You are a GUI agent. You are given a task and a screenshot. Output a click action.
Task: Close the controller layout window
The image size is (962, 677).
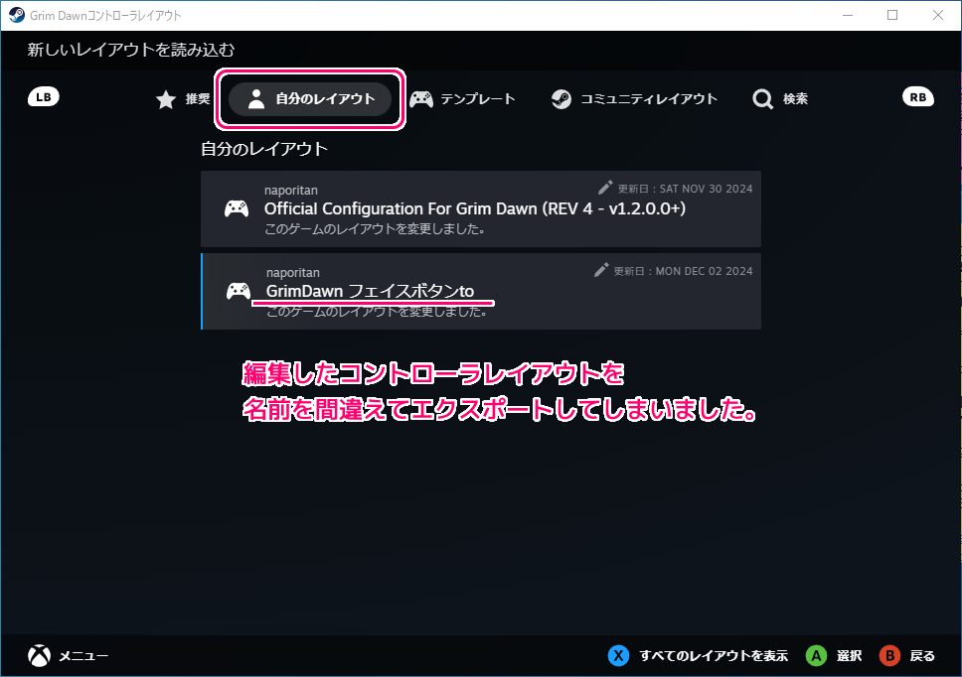pyautogui.click(x=938, y=15)
